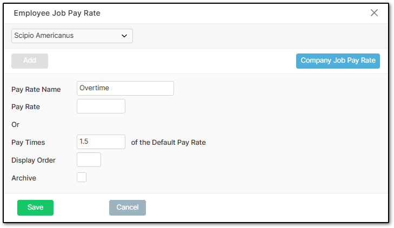Open the Scipio Americanus employee dropdown
Viewport: 394px width, 228px height.
click(x=72, y=36)
